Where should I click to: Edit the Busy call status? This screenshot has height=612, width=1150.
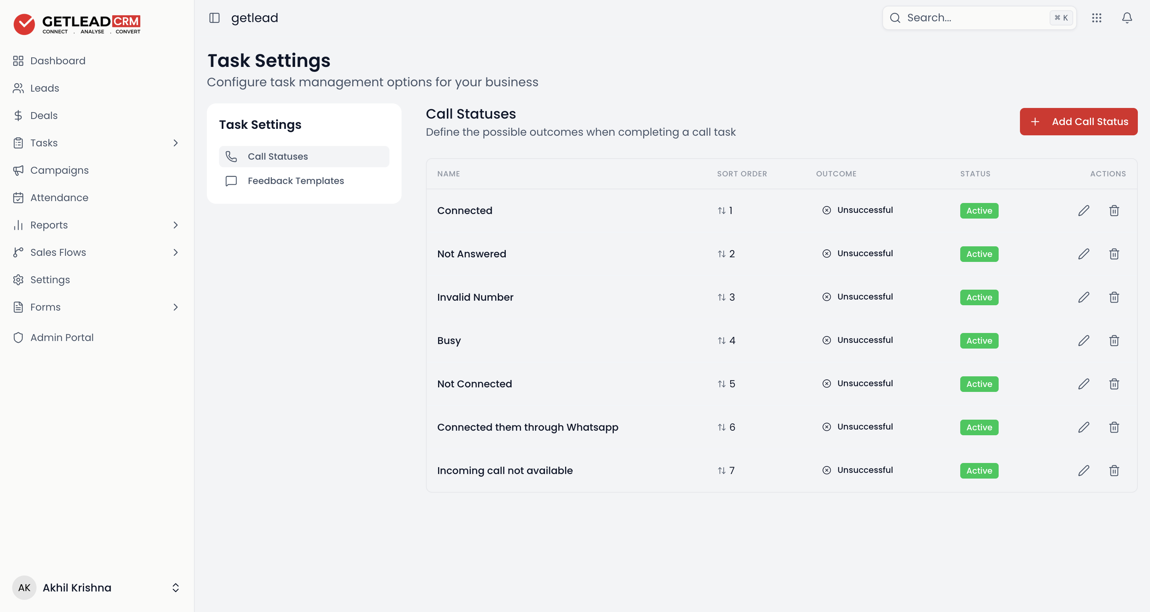click(1083, 341)
